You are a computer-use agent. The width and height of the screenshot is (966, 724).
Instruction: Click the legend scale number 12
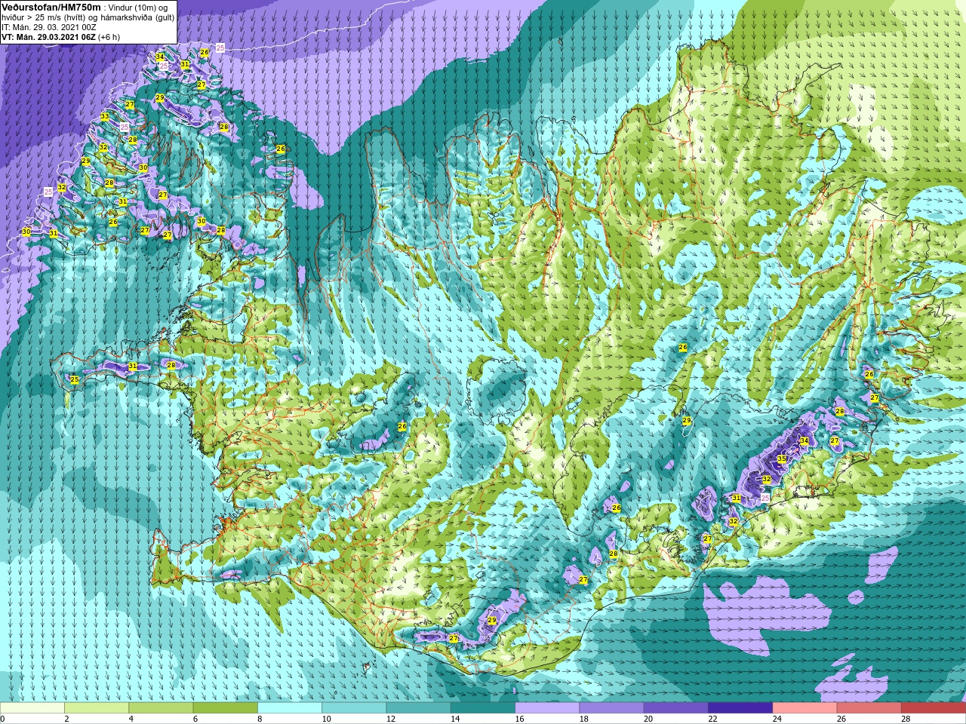click(x=390, y=719)
